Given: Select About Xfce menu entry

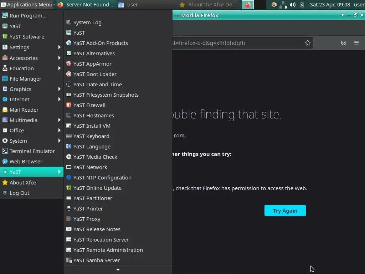Looking at the screenshot, I should [x=32, y=182].
